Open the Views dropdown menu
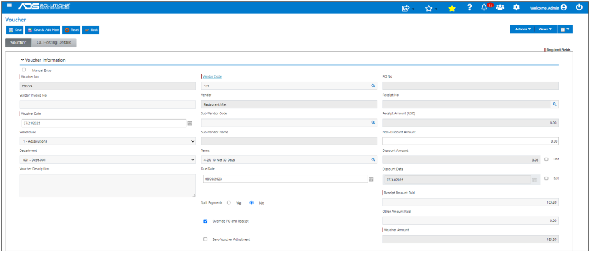The height and width of the screenshot is (253, 590). [x=545, y=29]
